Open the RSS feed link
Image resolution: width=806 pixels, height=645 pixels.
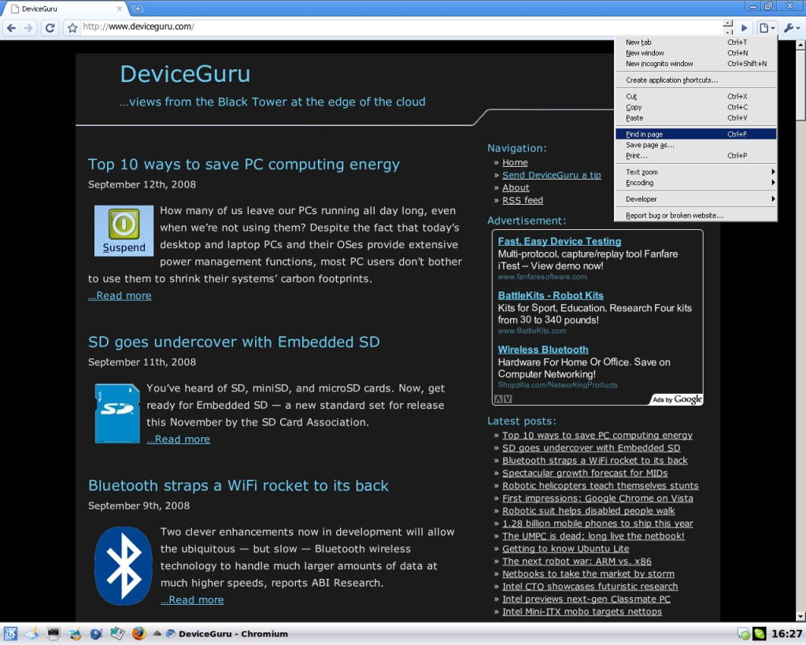click(x=523, y=200)
